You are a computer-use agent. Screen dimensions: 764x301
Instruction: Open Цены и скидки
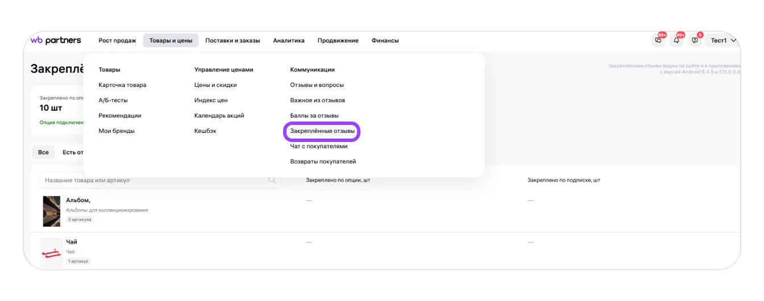click(215, 85)
